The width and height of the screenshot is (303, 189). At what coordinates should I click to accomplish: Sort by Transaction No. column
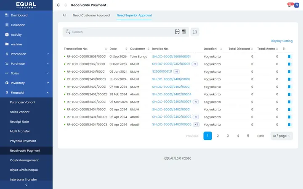106,49
